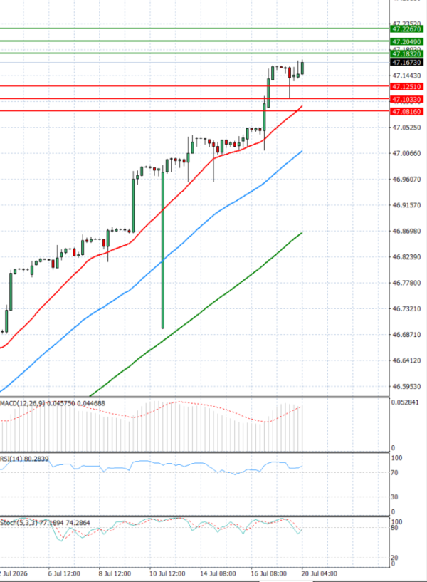
Task: Click the 47.00660 price scale value
Action: (x=406, y=153)
